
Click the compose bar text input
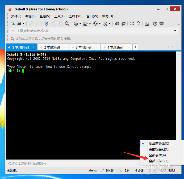(73, 164)
